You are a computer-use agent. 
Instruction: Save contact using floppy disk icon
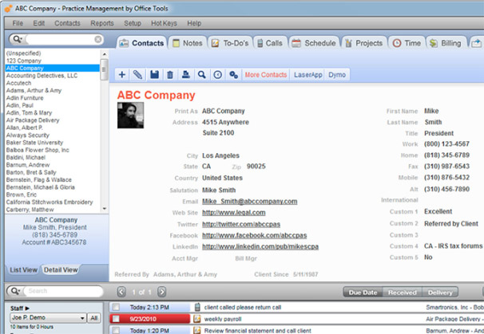(154, 75)
